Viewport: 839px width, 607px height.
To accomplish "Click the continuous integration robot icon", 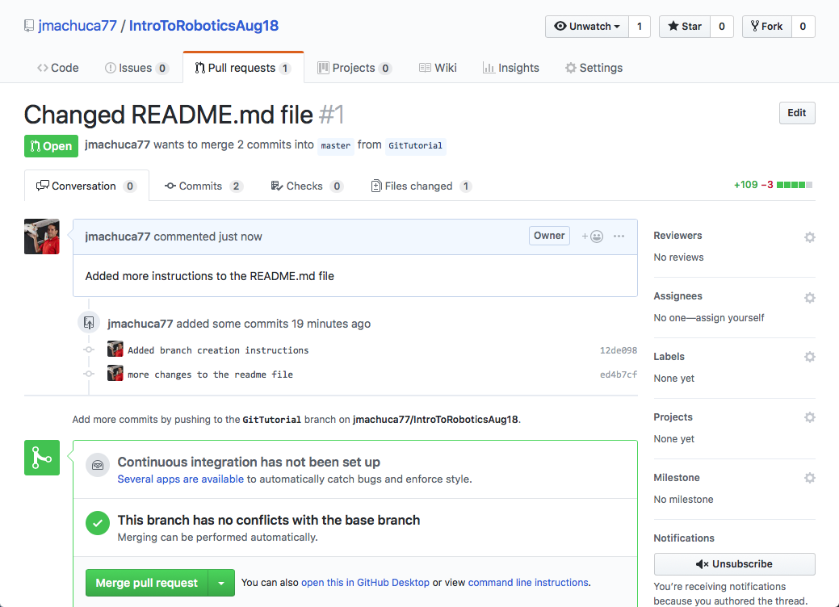I will pyautogui.click(x=98, y=465).
